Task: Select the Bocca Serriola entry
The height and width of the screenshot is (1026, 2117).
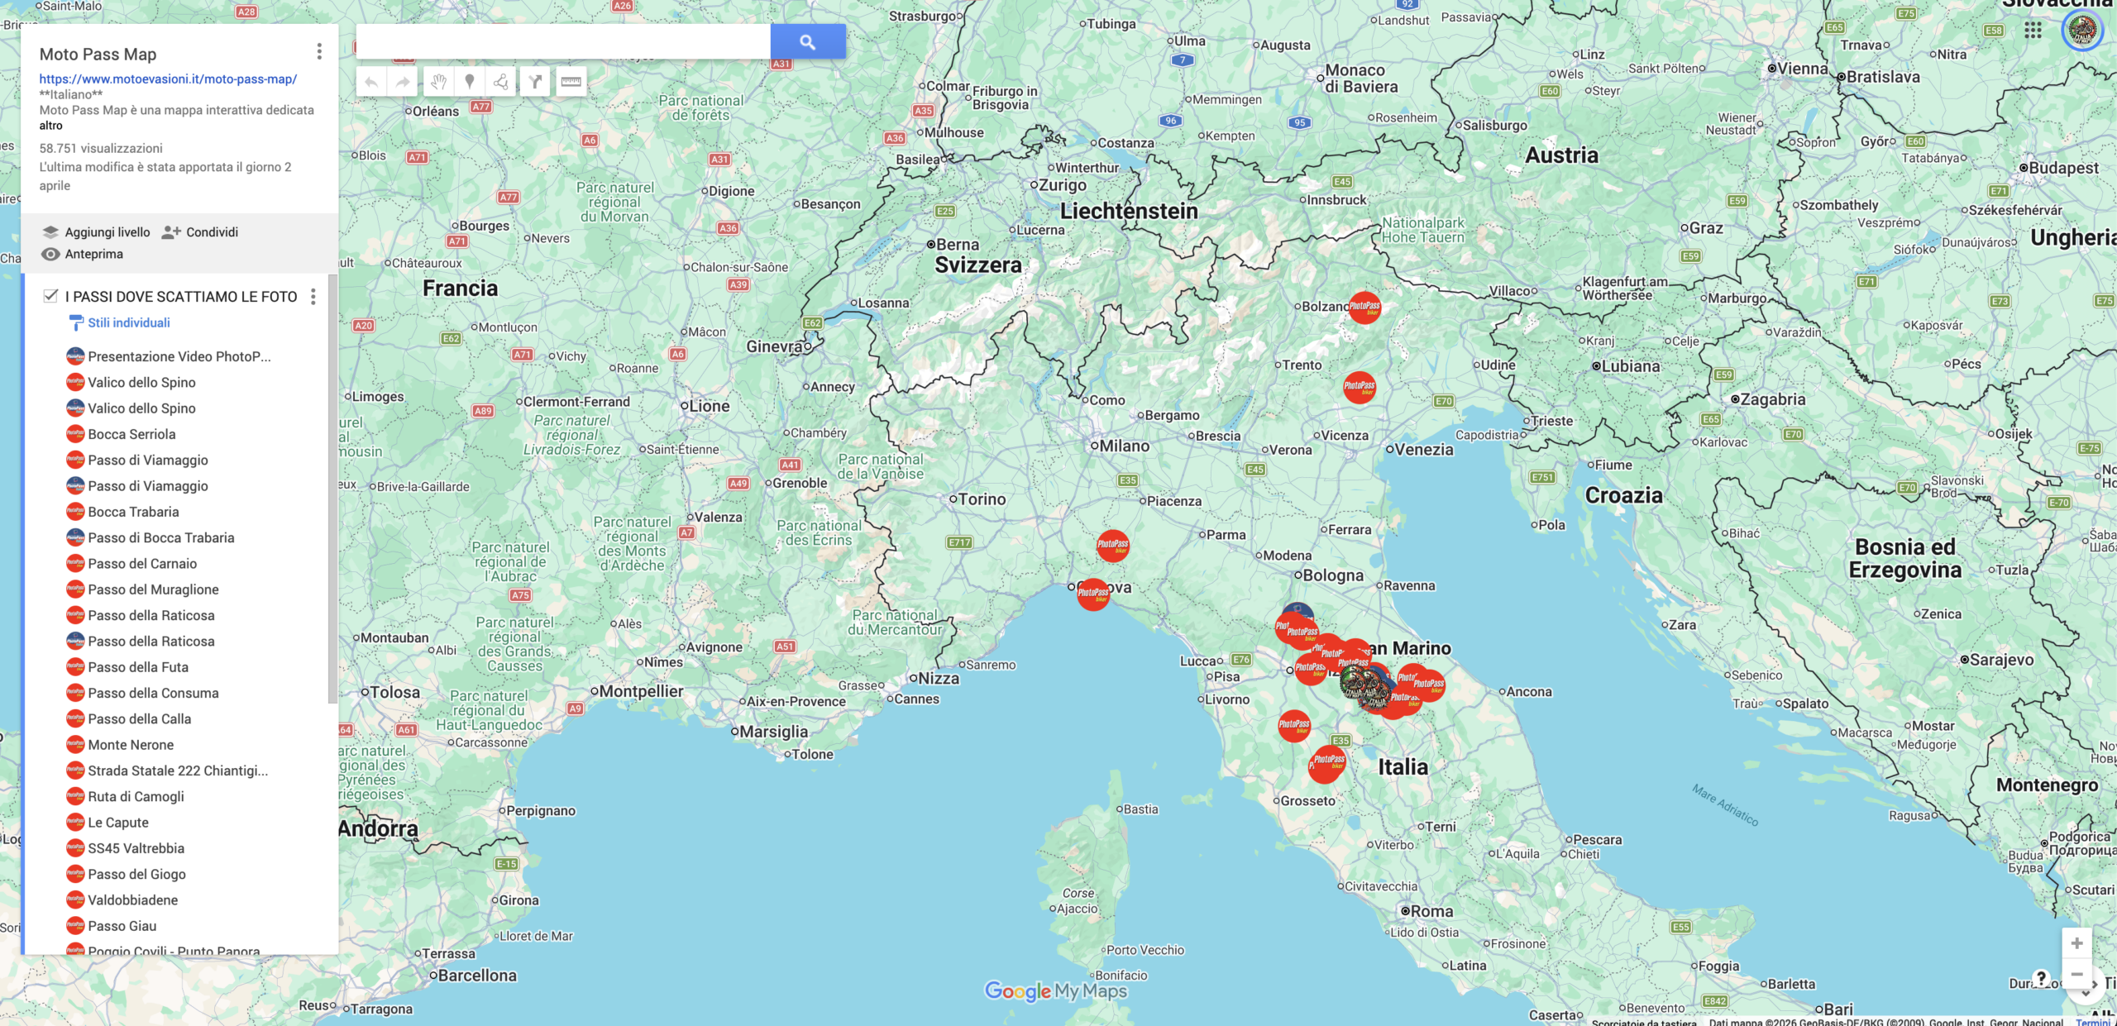Action: pos(131,434)
